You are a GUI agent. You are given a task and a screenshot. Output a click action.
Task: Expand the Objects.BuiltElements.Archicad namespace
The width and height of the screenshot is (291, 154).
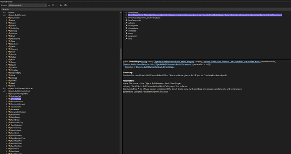coord(4,88)
